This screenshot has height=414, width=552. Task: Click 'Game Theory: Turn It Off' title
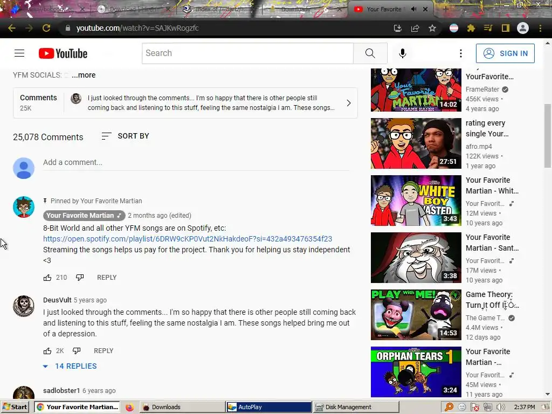click(x=492, y=300)
